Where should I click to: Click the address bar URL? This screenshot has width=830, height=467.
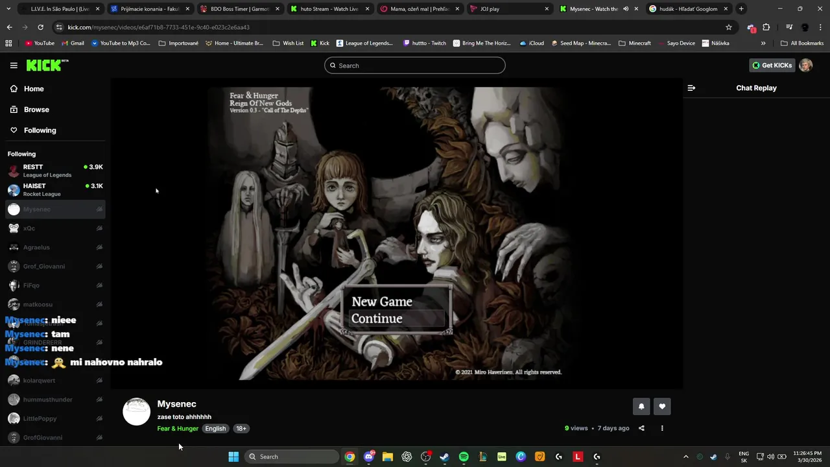point(159,27)
